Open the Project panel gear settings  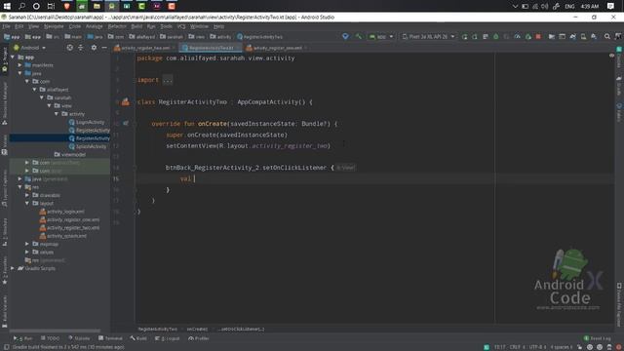94,48
